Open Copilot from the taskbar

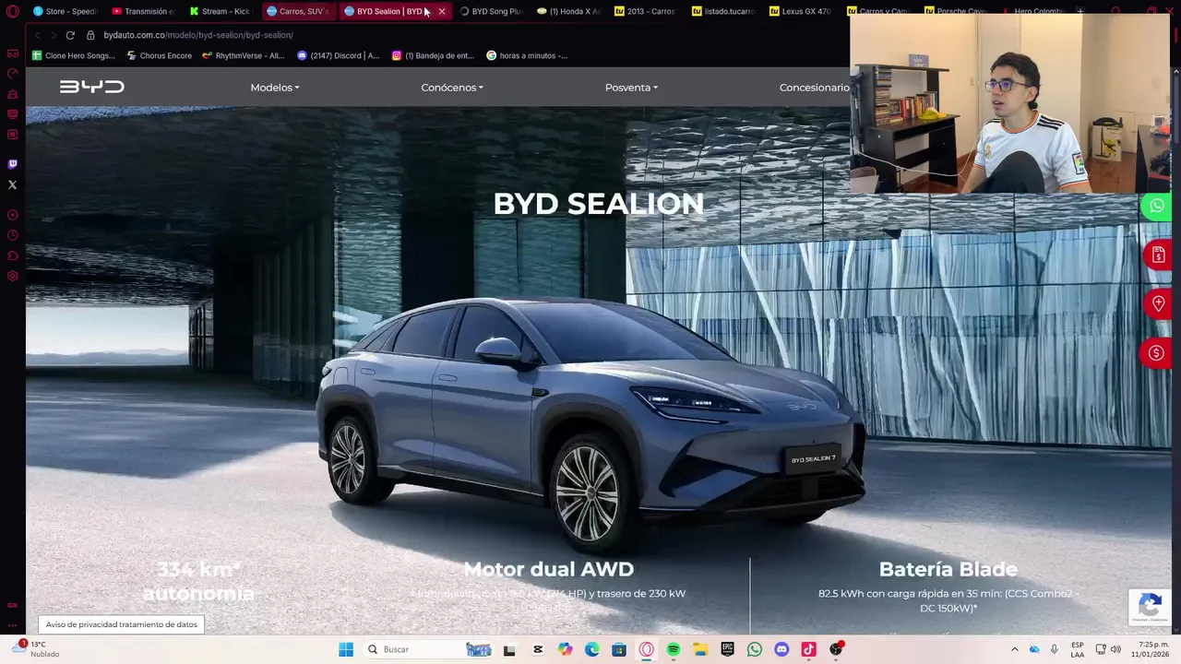click(565, 649)
